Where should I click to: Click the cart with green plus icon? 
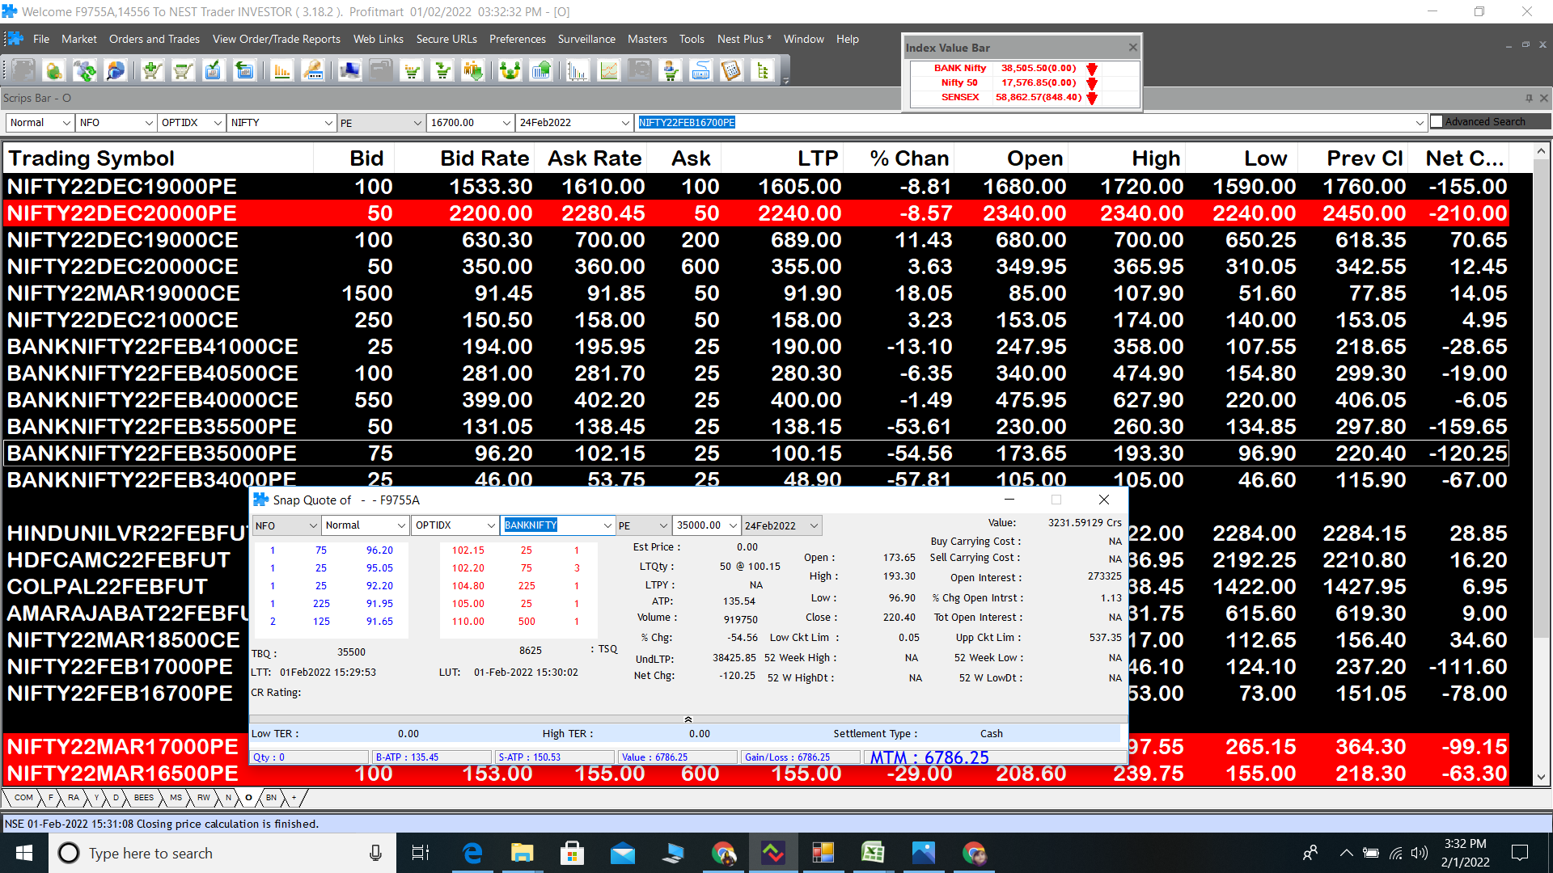[152, 71]
